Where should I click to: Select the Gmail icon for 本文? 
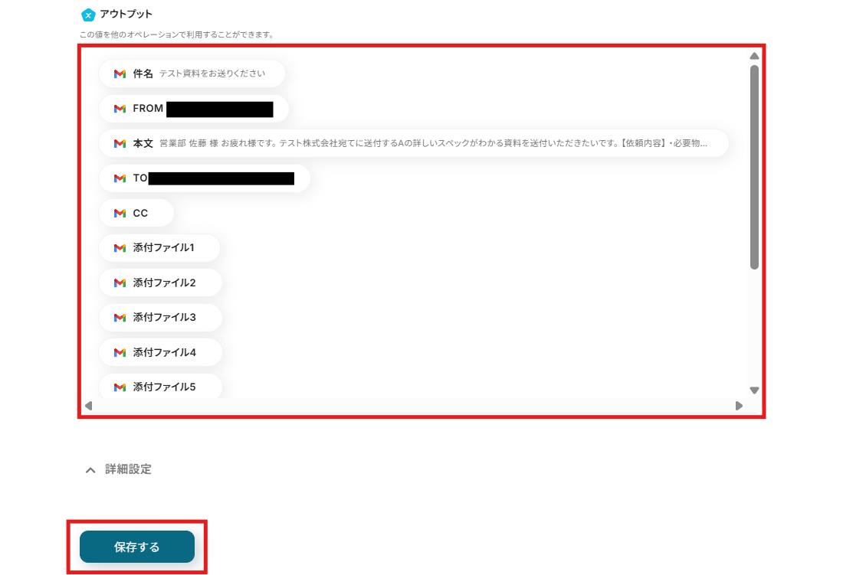point(120,143)
